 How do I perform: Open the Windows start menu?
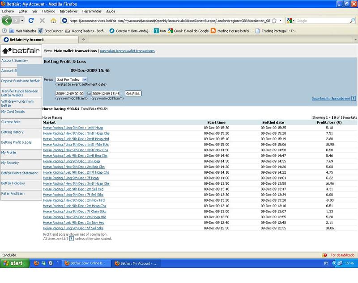click(x=15, y=263)
